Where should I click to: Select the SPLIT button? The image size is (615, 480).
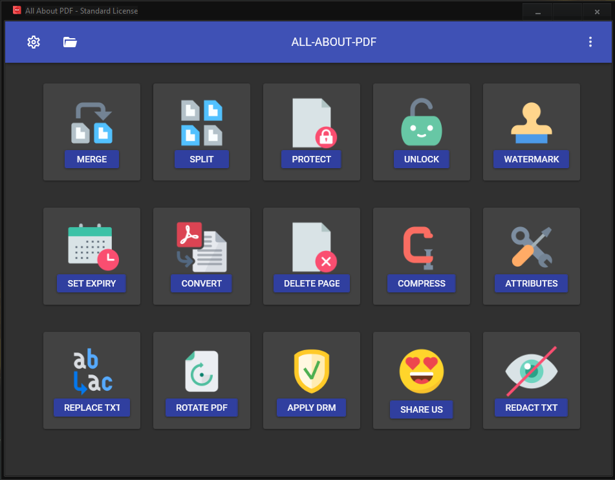point(202,159)
